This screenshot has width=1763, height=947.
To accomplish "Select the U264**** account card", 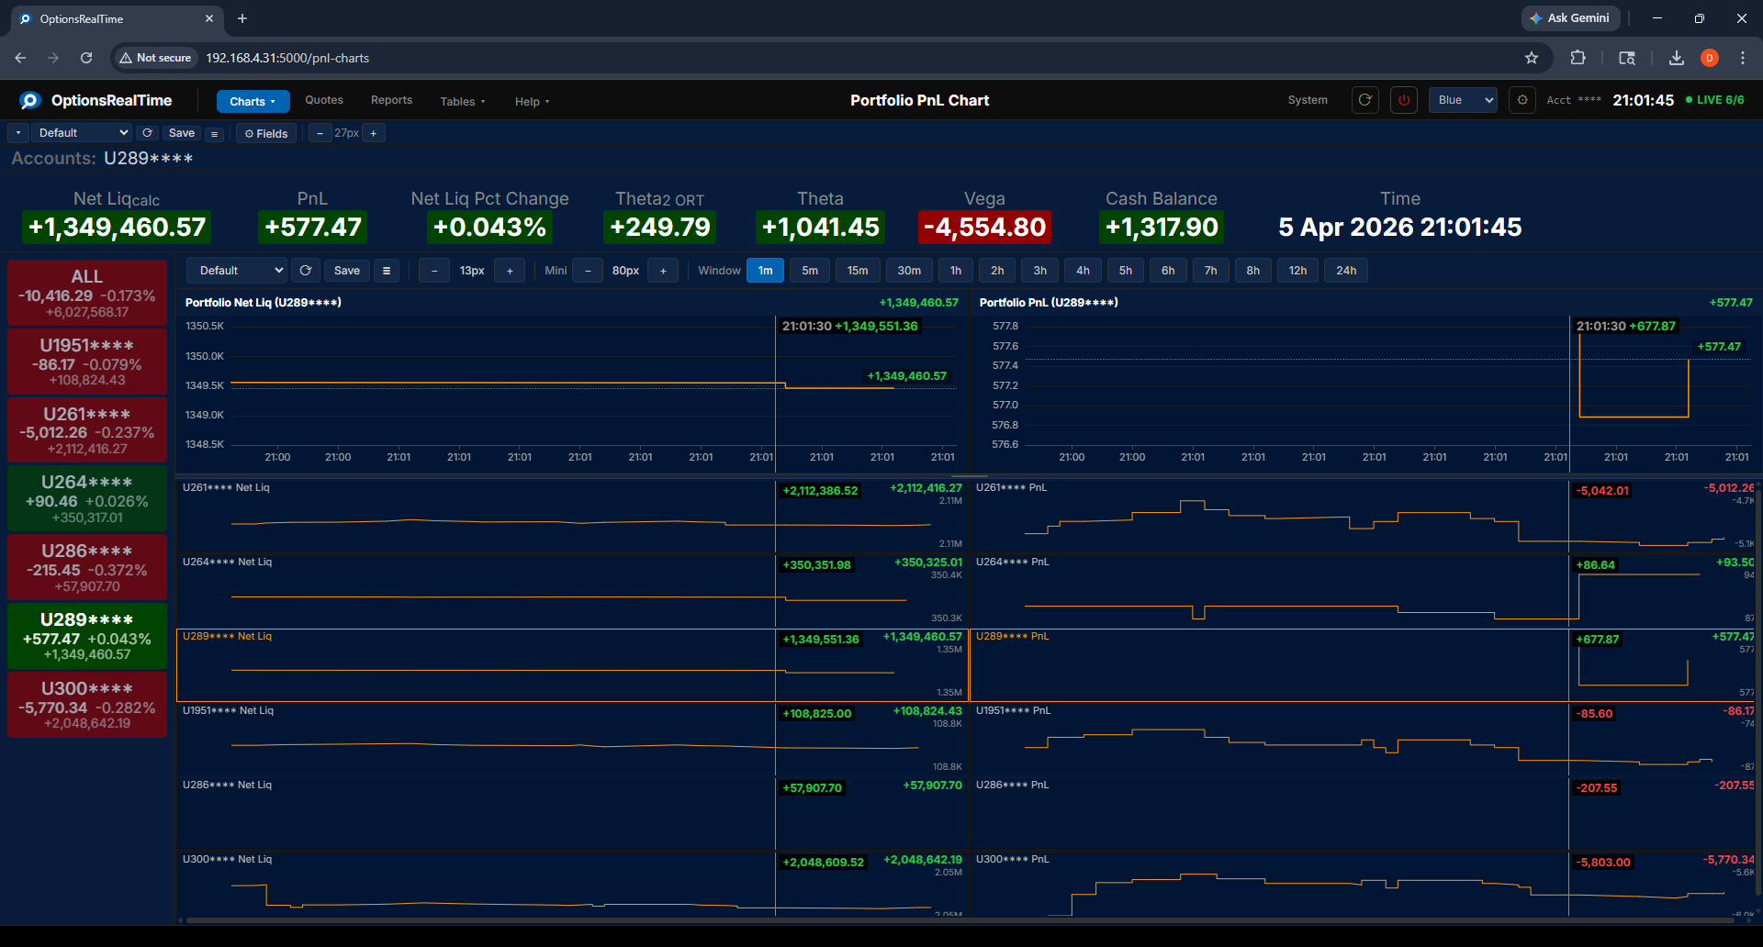I will [x=87, y=499].
